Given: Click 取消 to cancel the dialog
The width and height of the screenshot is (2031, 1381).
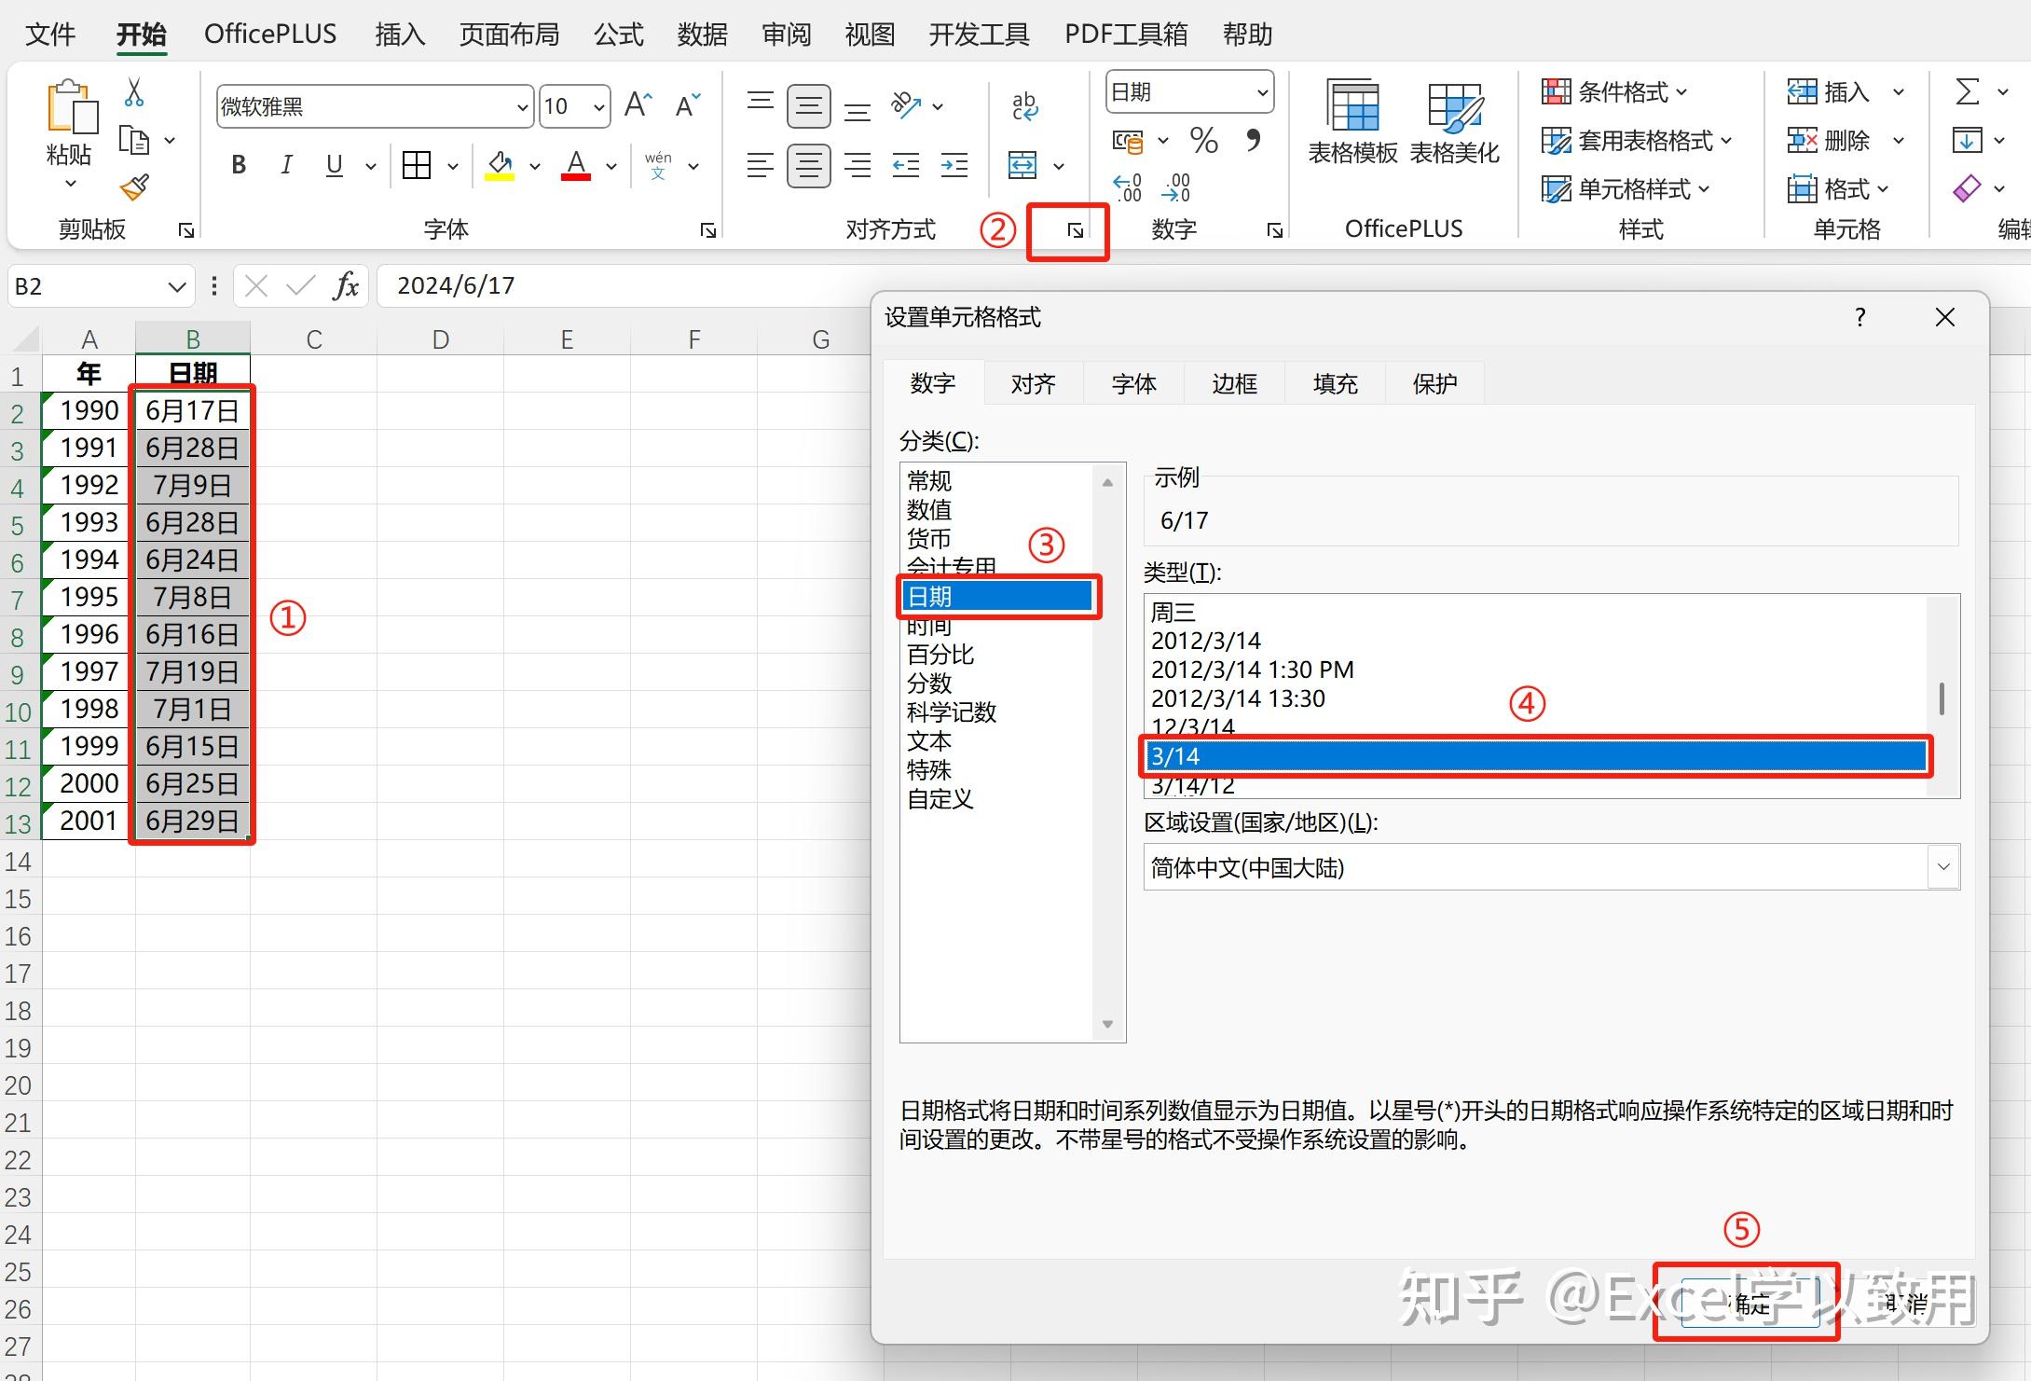Looking at the screenshot, I should point(1905,1303).
